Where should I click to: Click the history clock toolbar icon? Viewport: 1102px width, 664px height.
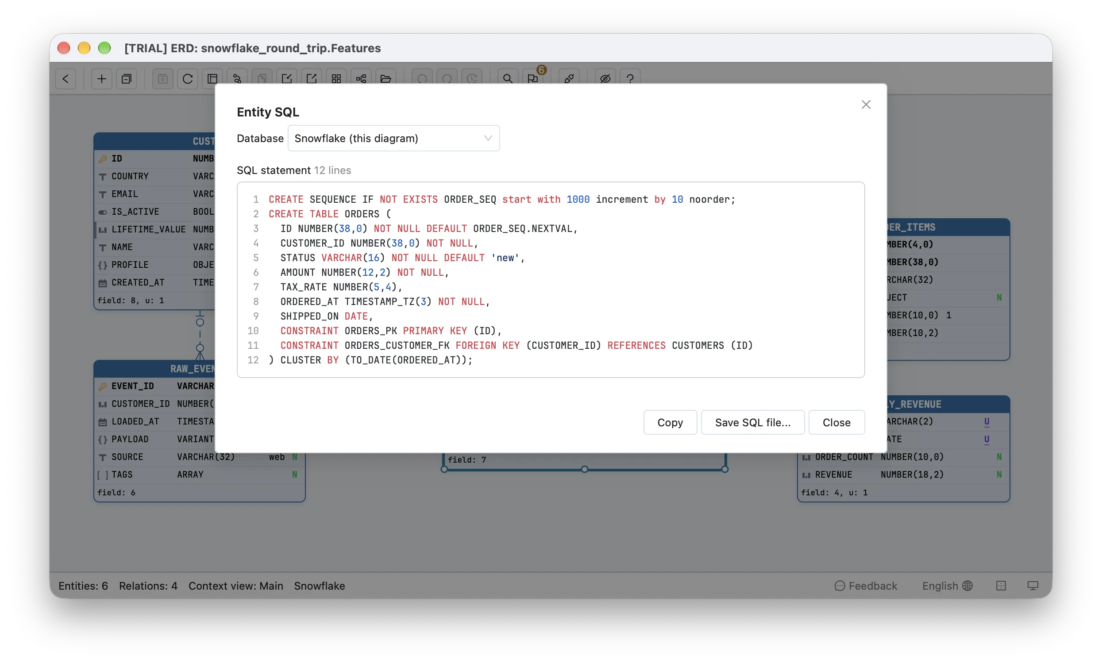tap(472, 79)
